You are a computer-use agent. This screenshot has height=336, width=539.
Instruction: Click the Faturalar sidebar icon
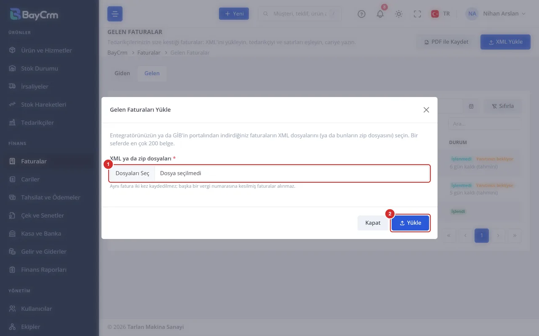pyautogui.click(x=12, y=161)
